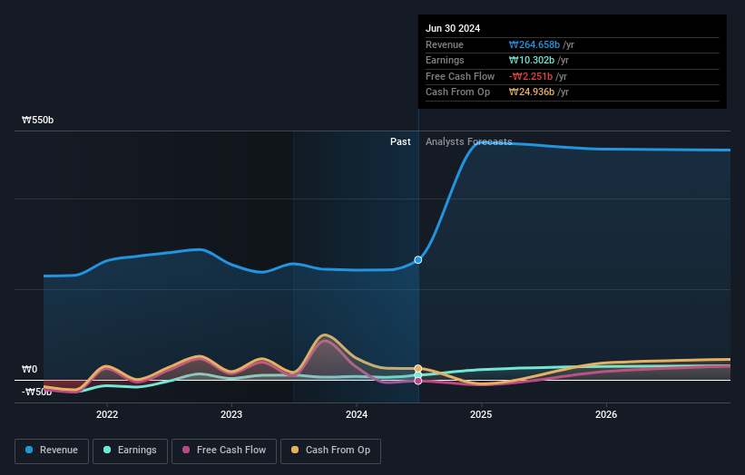Click the pink Free Cash Flow data point

(418, 381)
